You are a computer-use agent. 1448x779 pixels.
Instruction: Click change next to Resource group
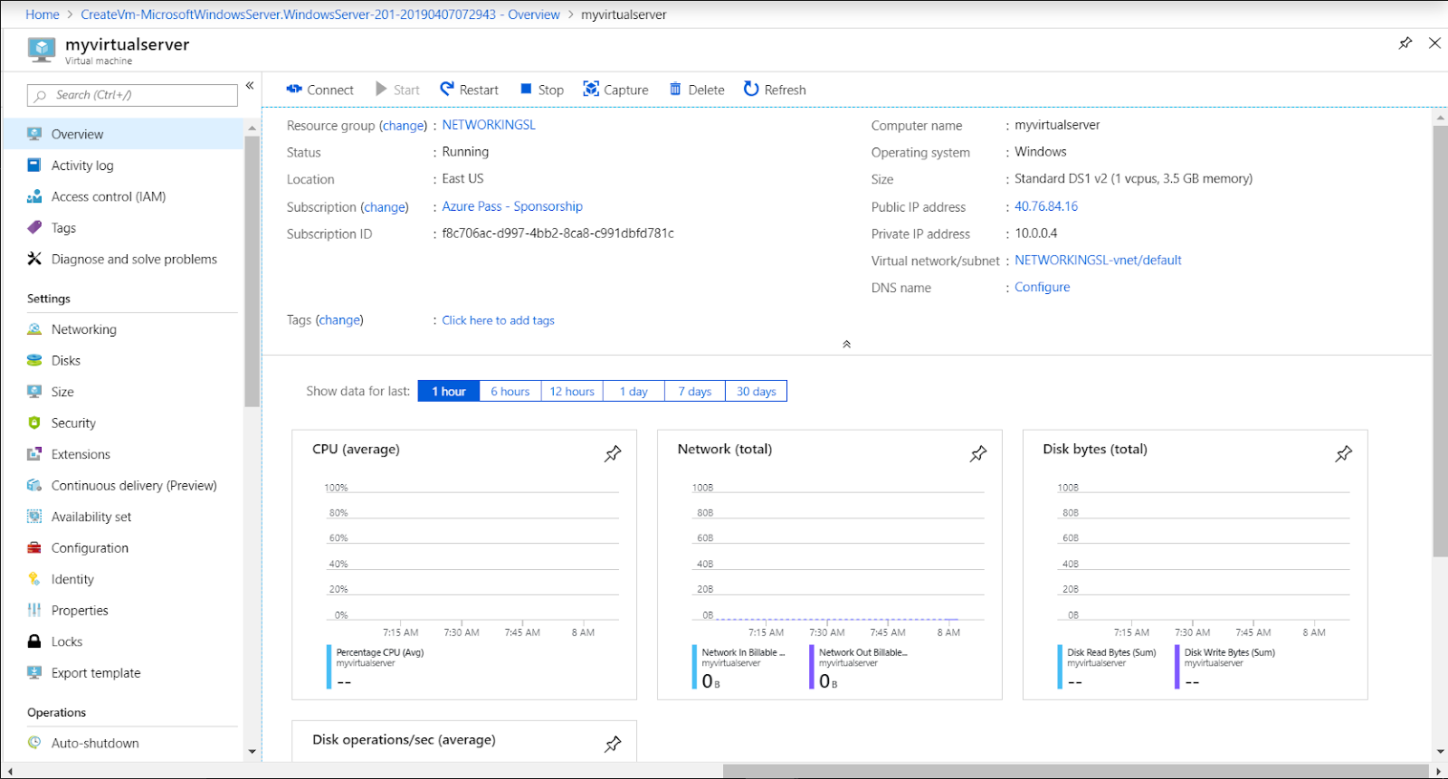coord(403,126)
